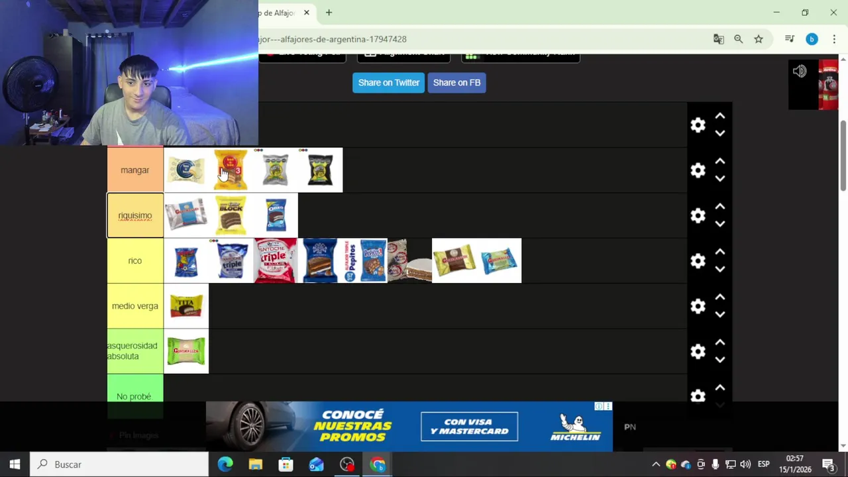
Task: Open Outlook from the taskbar
Action: pos(317,464)
